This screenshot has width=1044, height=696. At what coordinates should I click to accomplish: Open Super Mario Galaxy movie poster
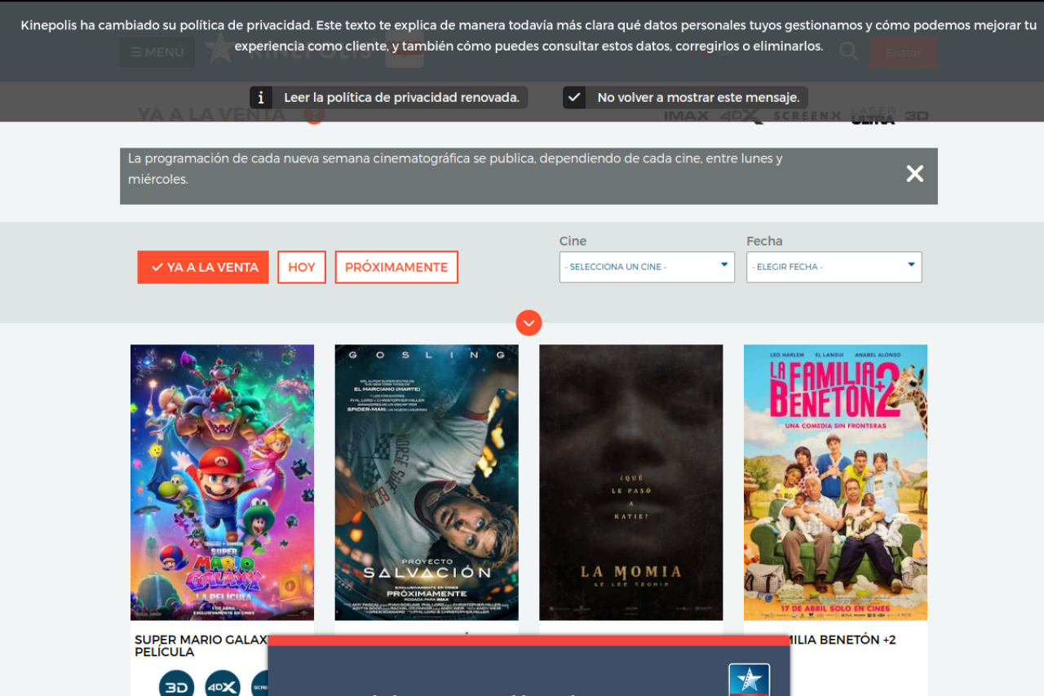point(222,482)
